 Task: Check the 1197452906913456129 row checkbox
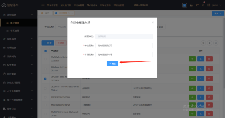coord(45,105)
